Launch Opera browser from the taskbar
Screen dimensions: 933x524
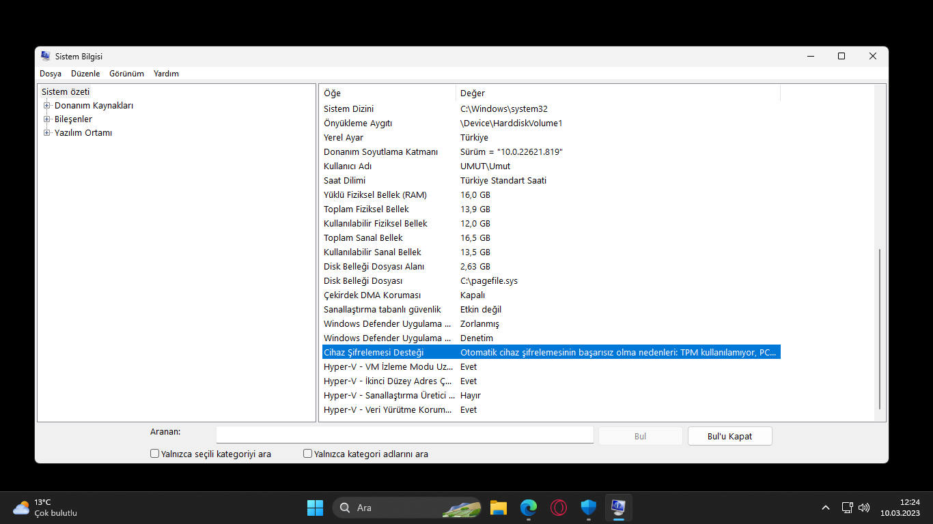pos(559,508)
